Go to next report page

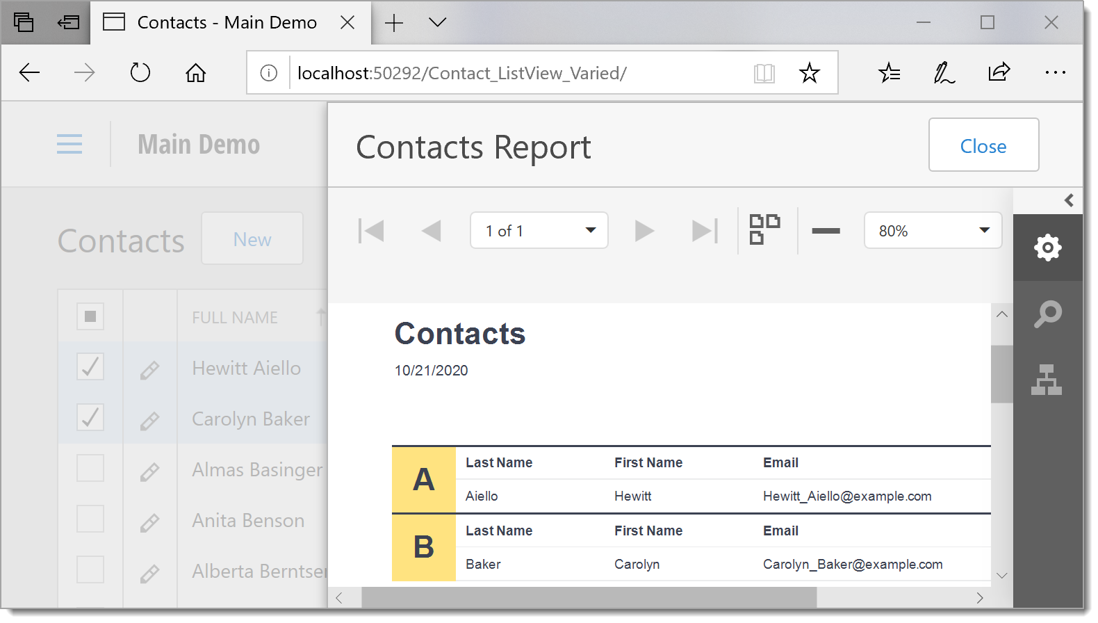[x=644, y=231]
